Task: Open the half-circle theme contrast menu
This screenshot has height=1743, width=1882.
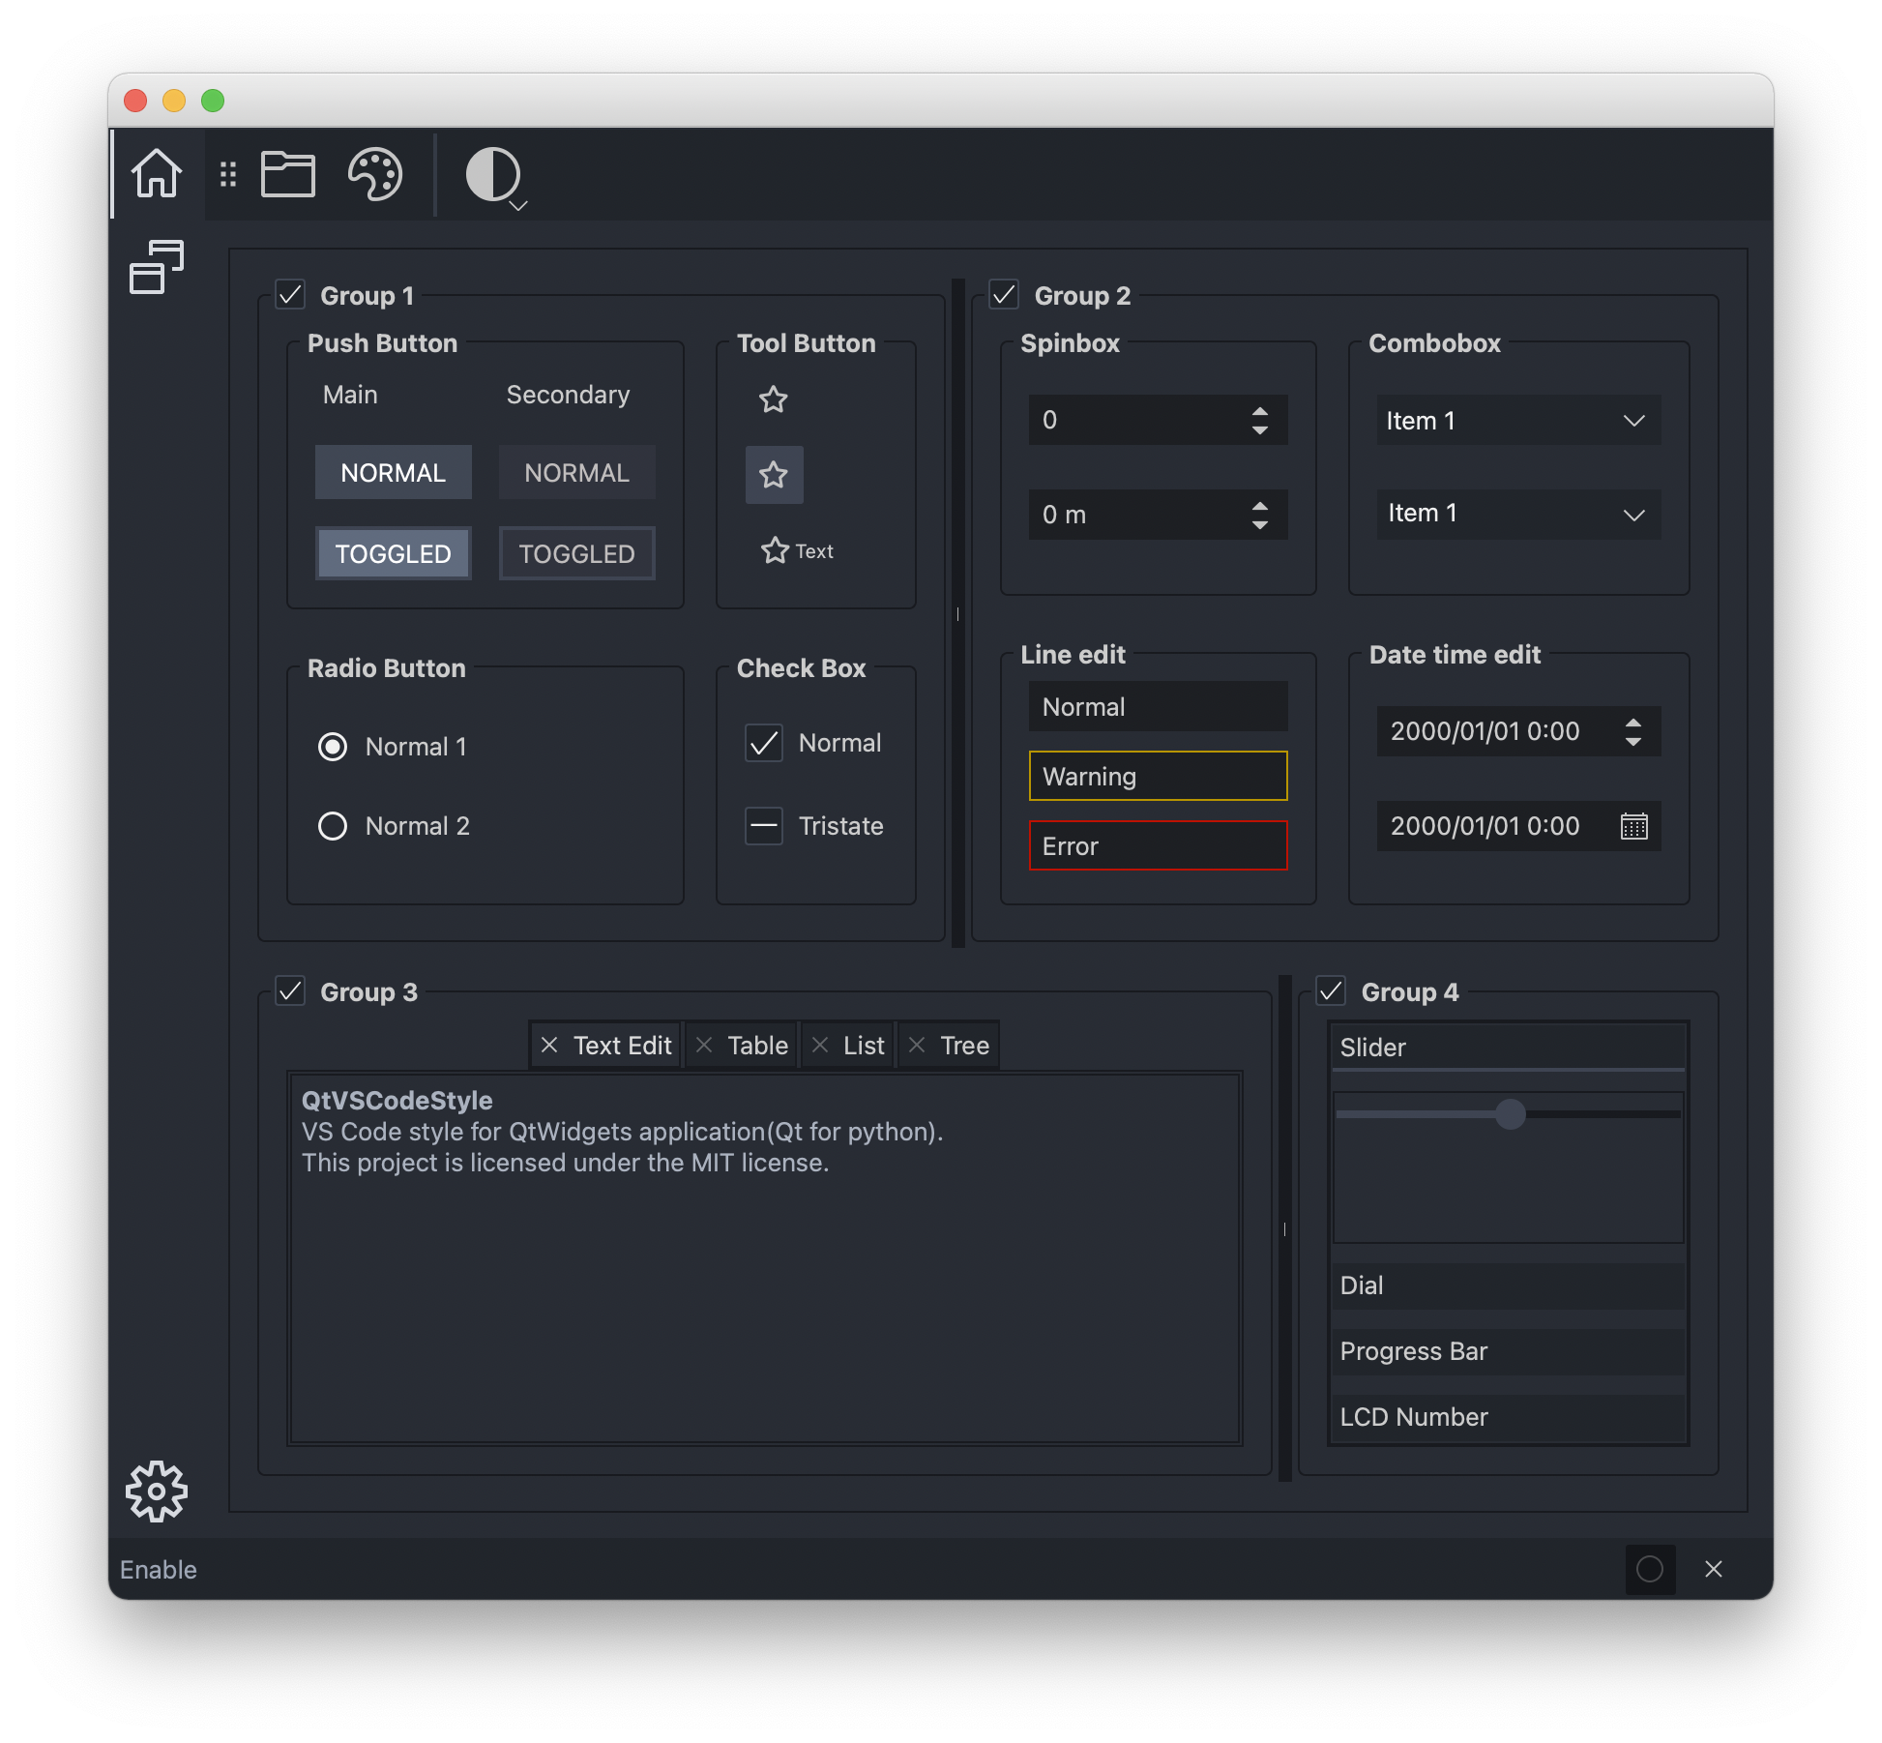Action: 495,176
